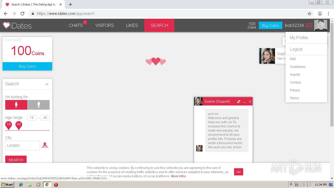The width and height of the screenshot is (334, 188).
Task: Open the More Infos cookie link
Action: (178, 176)
